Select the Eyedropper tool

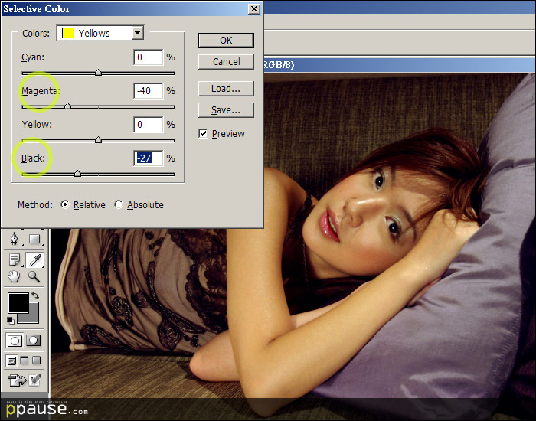(34, 259)
